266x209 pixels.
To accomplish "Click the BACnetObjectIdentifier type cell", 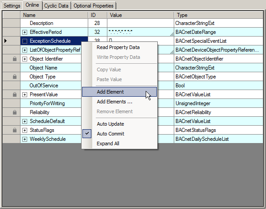I will (x=218, y=59).
